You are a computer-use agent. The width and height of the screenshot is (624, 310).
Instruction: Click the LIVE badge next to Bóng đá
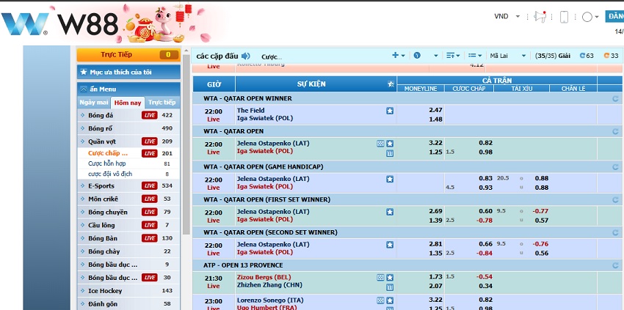[150, 115]
